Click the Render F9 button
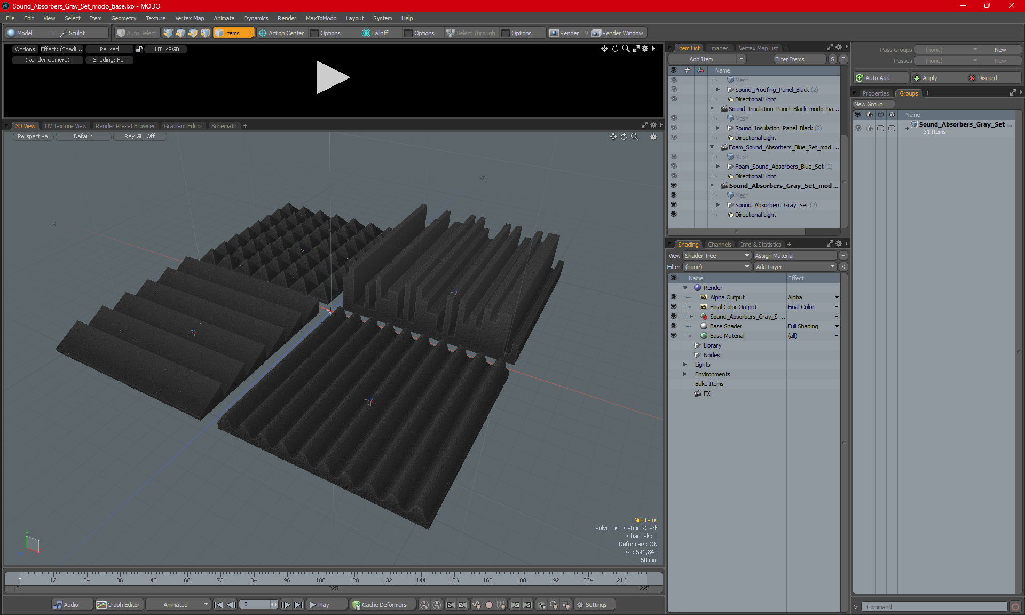 click(x=569, y=33)
